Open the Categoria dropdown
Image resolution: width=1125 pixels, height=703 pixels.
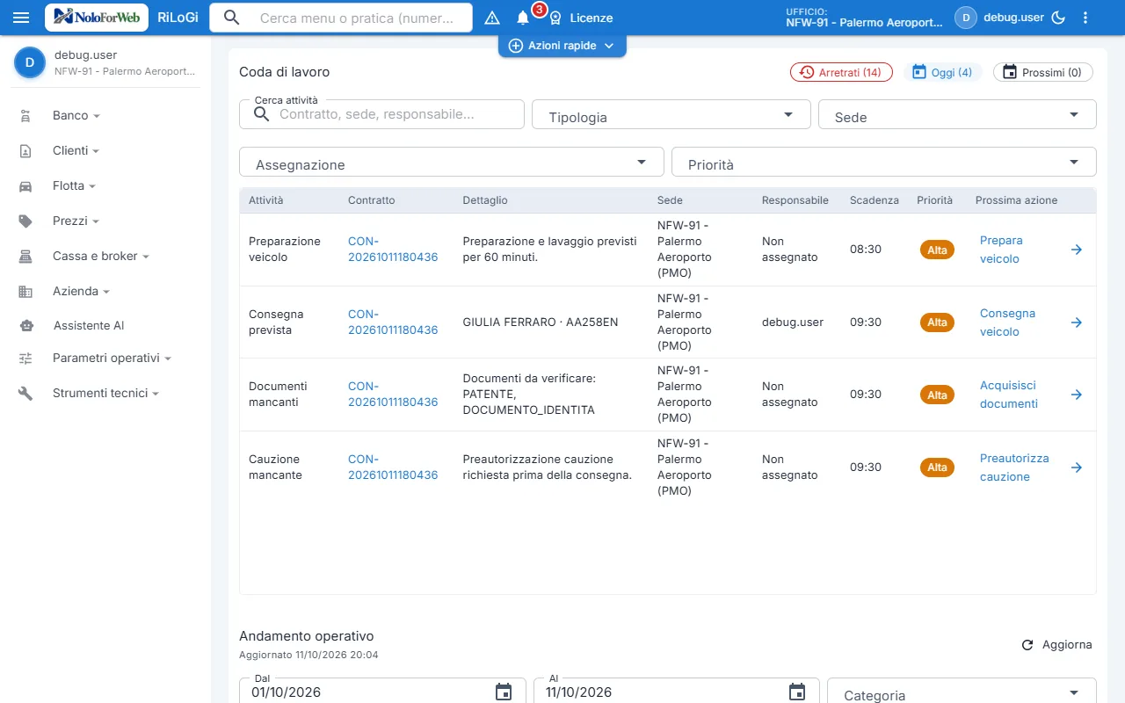pyautogui.click(x=962, y=692)
